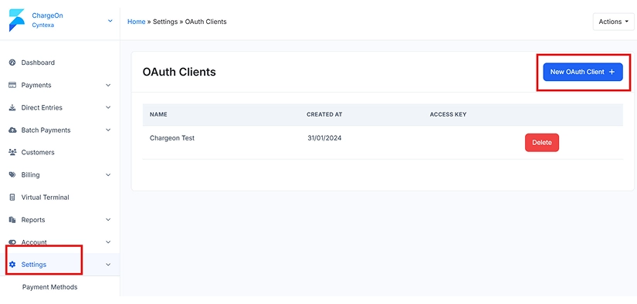Click the OAuth Clients page heading
The image size is (637, 304).
click(x=179, y=73)
